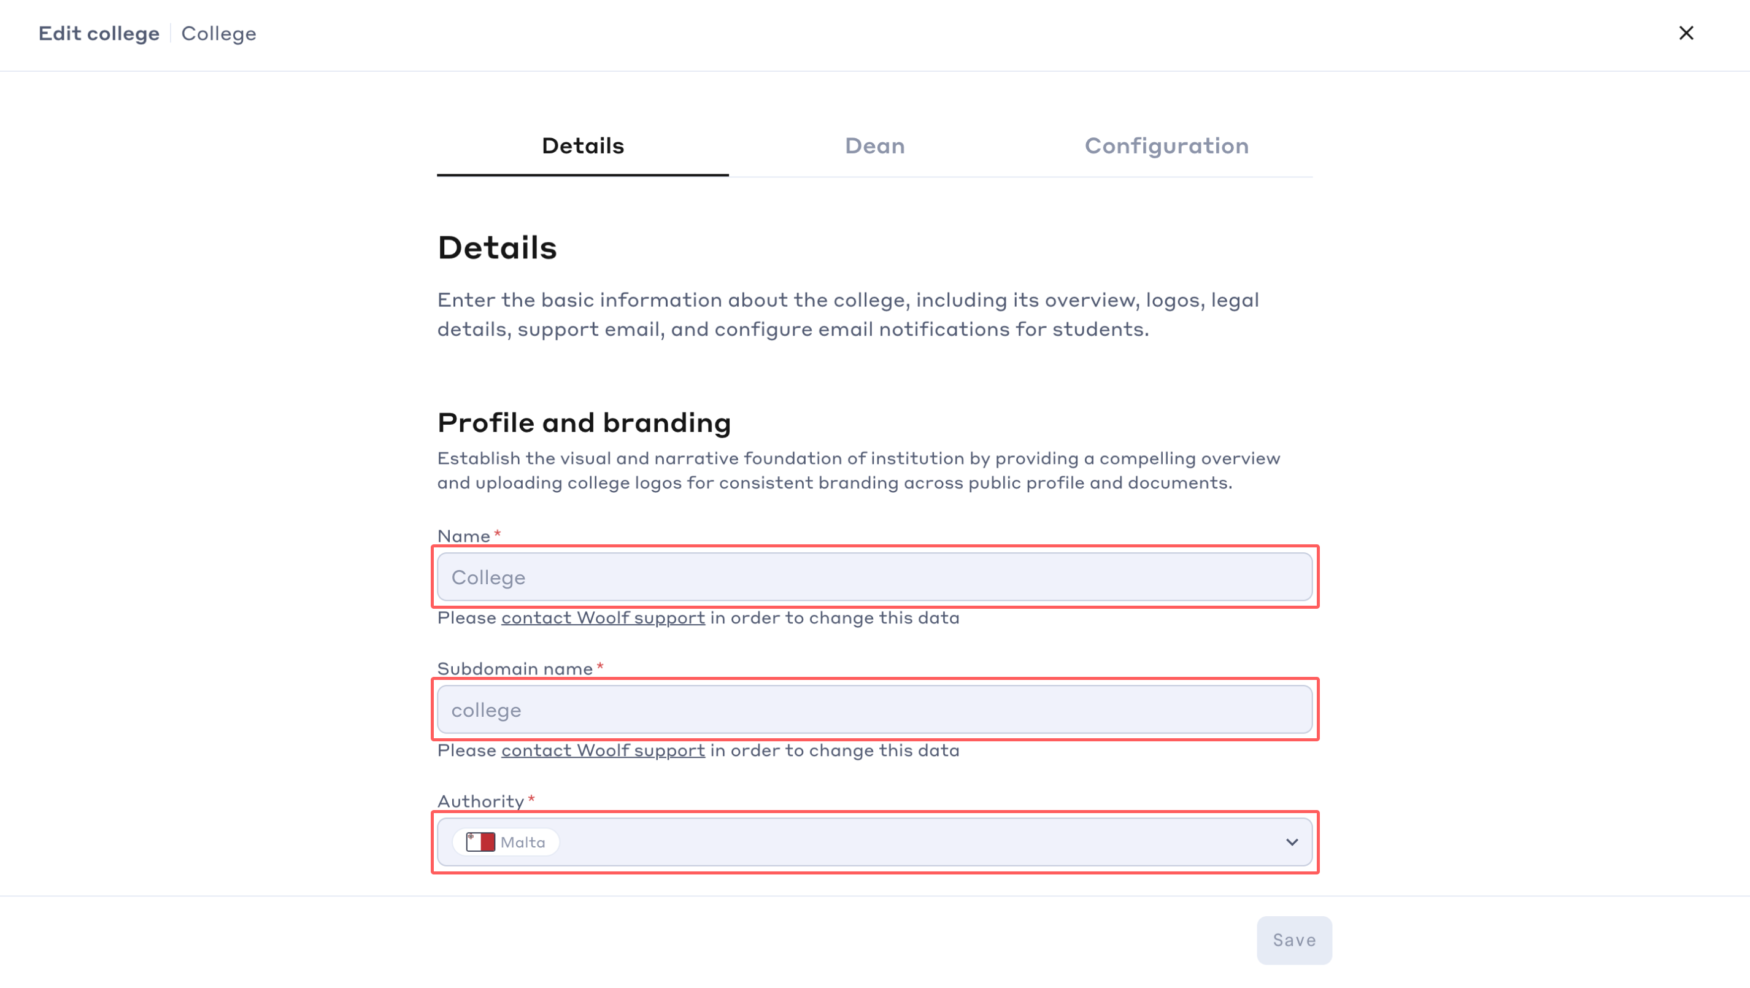
Task: Click the large Details section heading
Action: coord(497,247)
